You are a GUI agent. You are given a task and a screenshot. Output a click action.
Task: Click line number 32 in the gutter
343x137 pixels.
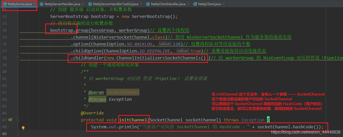(x=4, y=17)
